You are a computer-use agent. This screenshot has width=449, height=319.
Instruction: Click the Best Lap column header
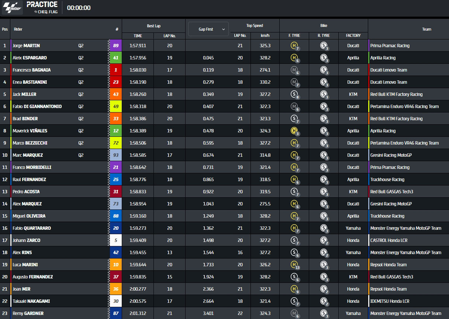tap(153, 26)
